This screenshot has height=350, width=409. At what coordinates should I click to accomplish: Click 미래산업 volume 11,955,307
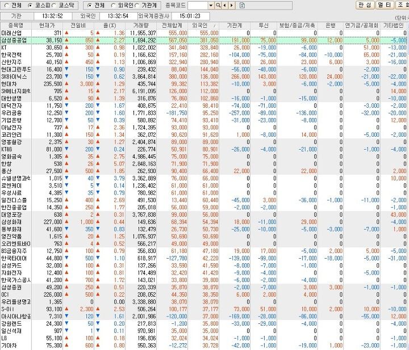point(143,33)
